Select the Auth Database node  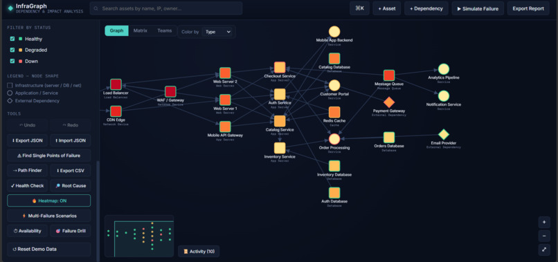coord(334,193)
